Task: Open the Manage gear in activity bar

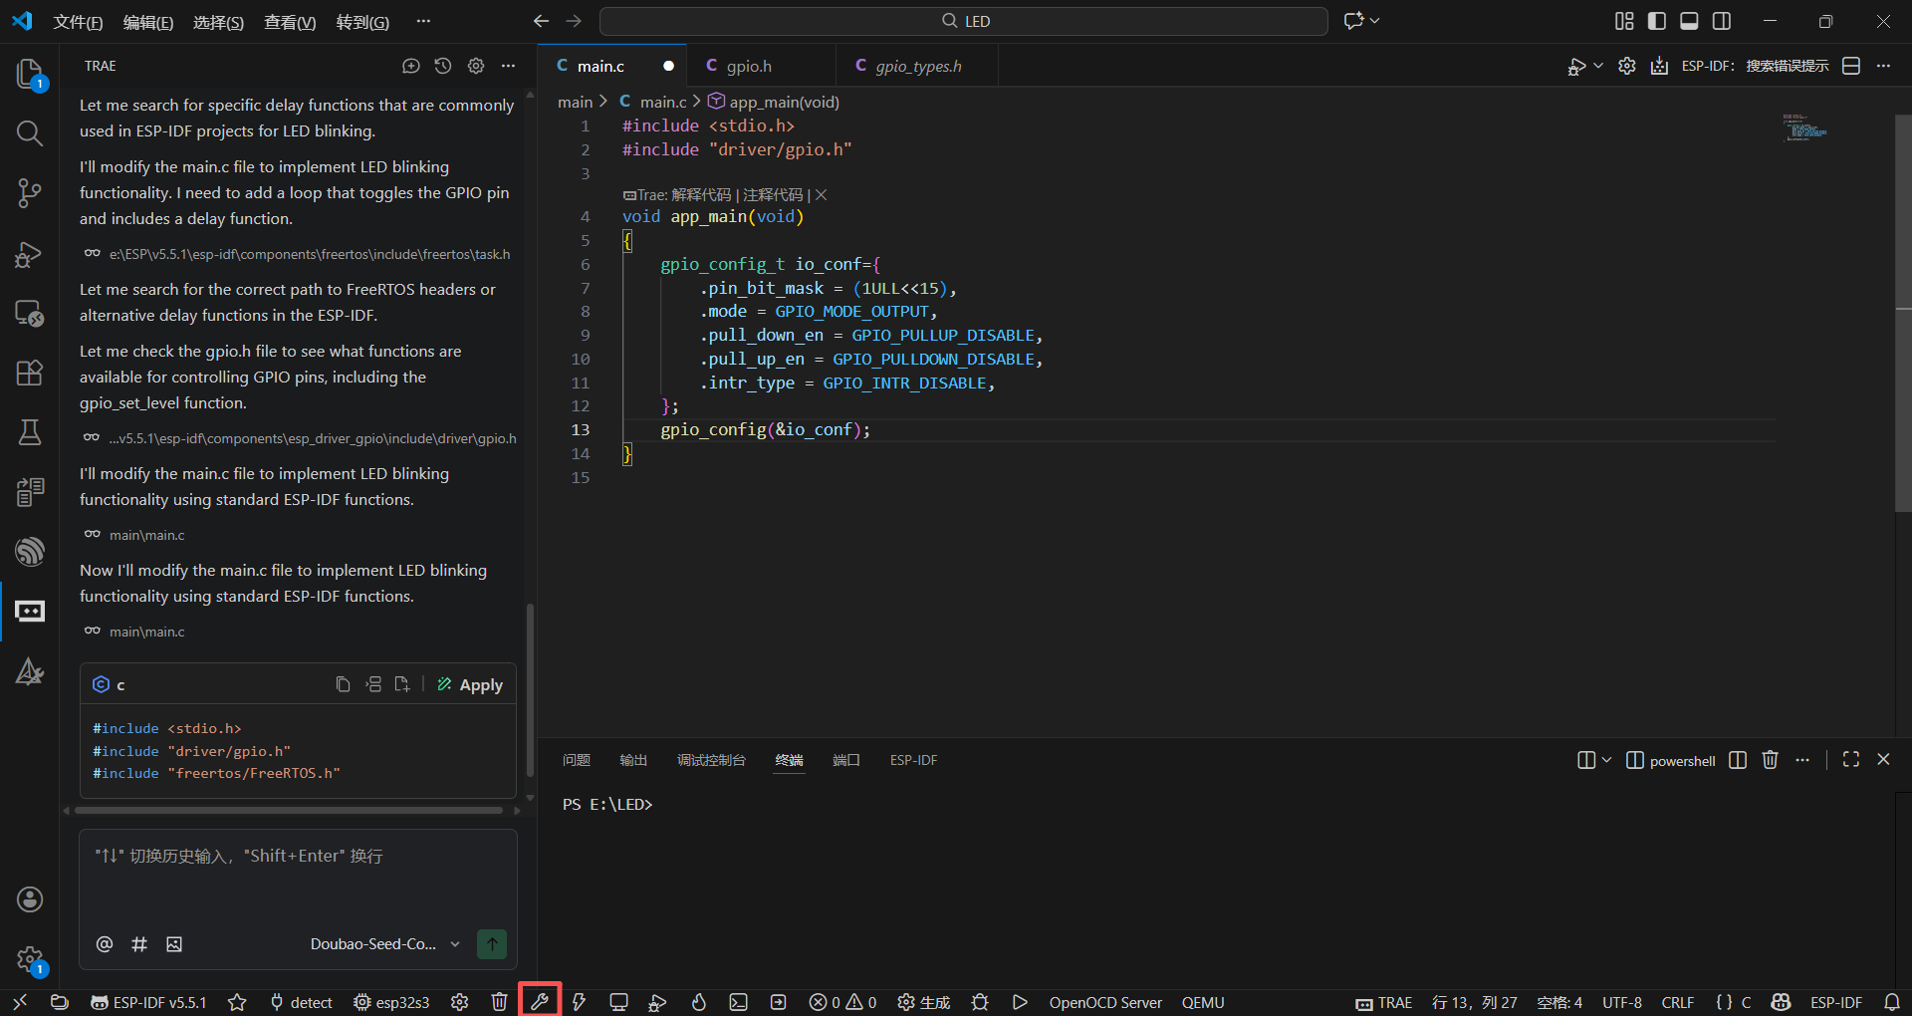Action: click(30, 959)
